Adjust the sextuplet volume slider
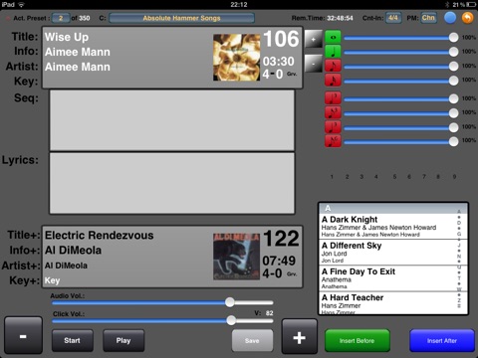478x358 pixels. click(x=401, y=141)
